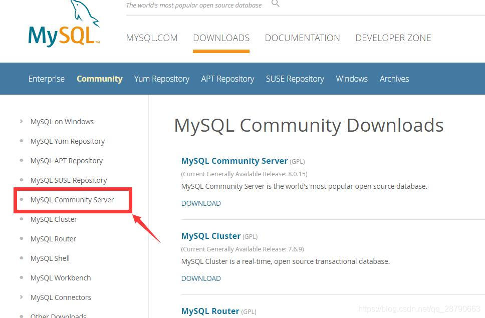Select the Community submenu item
485x318 pixels.
point(100,79)
